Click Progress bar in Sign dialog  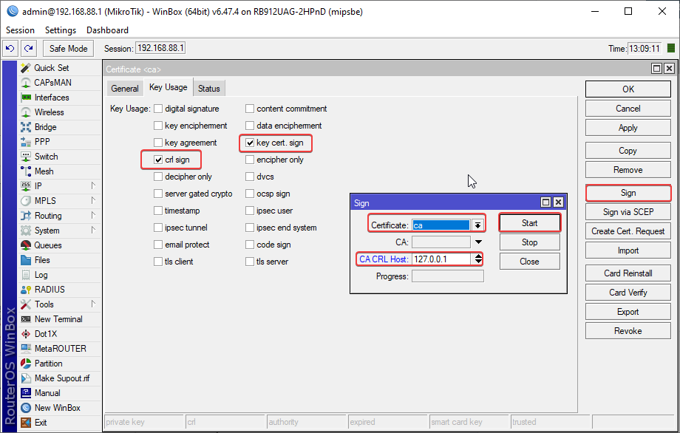coord(448,276)
